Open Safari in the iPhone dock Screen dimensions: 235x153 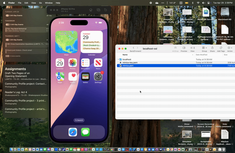click(73, 132)
